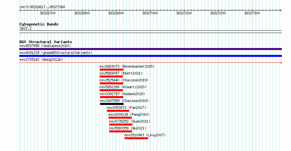This screenshot has width=291, height=151.
Task: Click the ruler's left arrow end
Action: click(x=20, y=10)
